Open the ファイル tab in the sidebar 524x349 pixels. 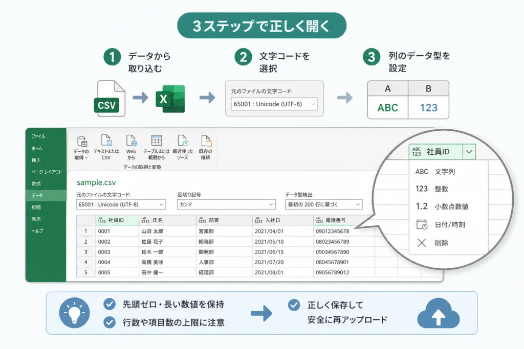tap(38, 136)
